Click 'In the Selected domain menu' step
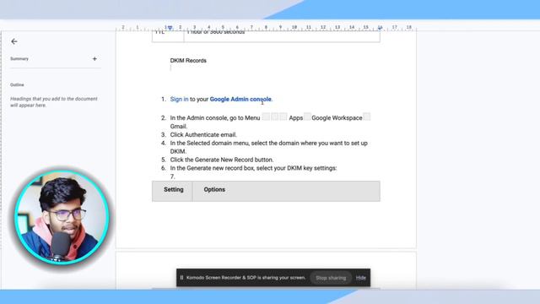 point(268,147)
